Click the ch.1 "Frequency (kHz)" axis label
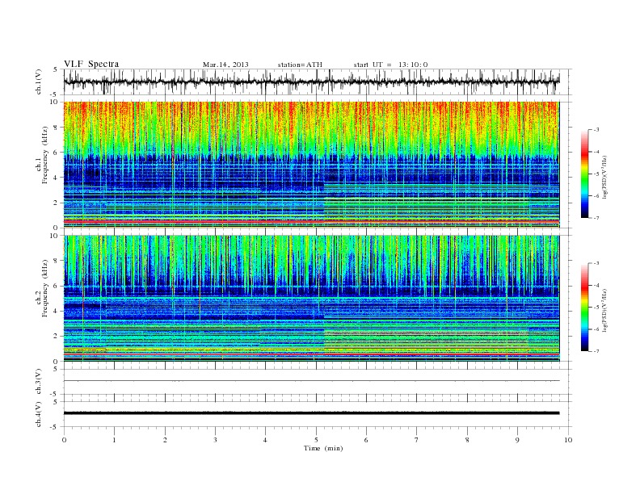 click(x=45, y=155)
